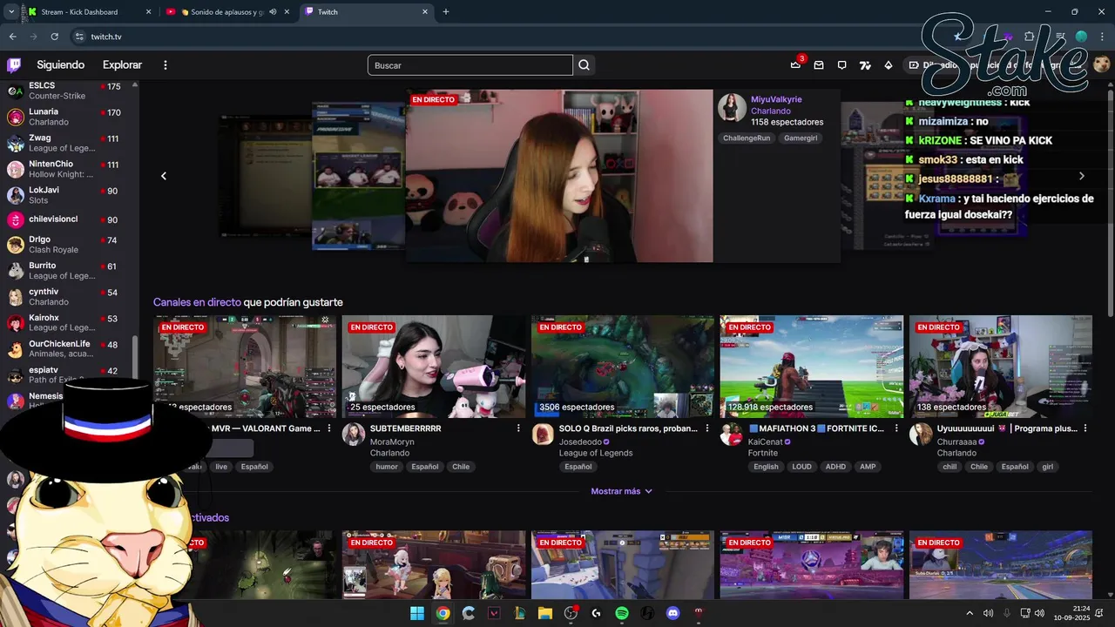This screenshot has width=1115, height=627.
Task: Click the page vertical scrollbar
Action: (x=1111, y=200)
